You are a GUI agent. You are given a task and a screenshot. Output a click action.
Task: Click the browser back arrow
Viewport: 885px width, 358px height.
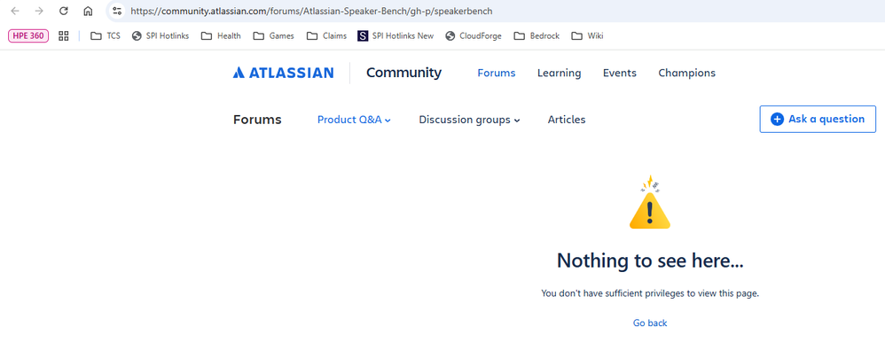(x=15, y=11)
